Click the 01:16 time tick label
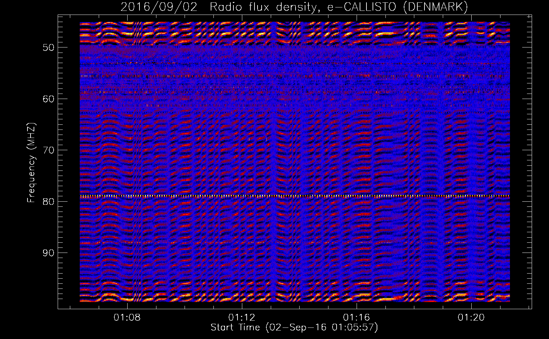The image size is (549, 339). tap(357, 318)
